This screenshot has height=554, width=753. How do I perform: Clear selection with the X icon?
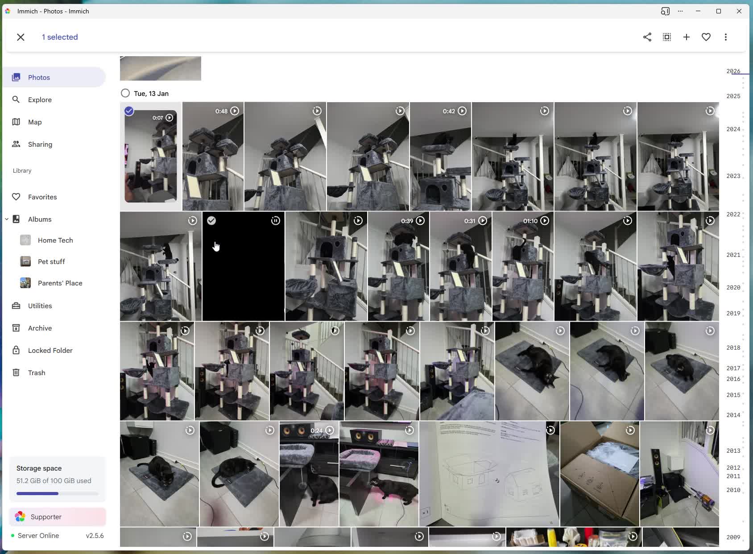(x=21, y=37)
